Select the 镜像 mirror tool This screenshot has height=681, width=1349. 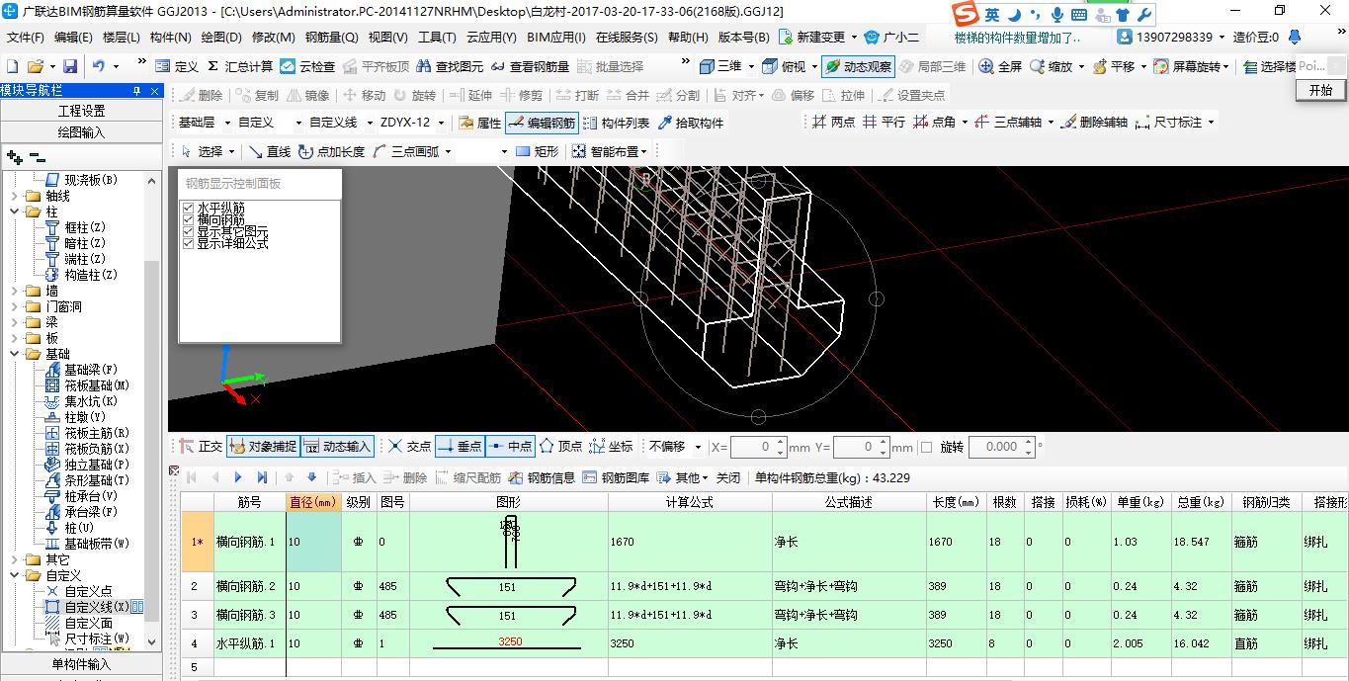point(307,95)
